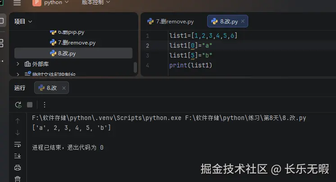Close the 8.改.py editor tab

243,21
